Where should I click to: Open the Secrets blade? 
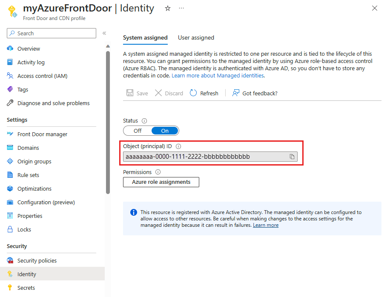click(26, 287)
